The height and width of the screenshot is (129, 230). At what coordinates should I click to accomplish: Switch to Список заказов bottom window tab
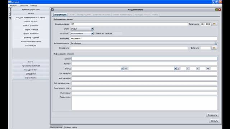[56, 127]
